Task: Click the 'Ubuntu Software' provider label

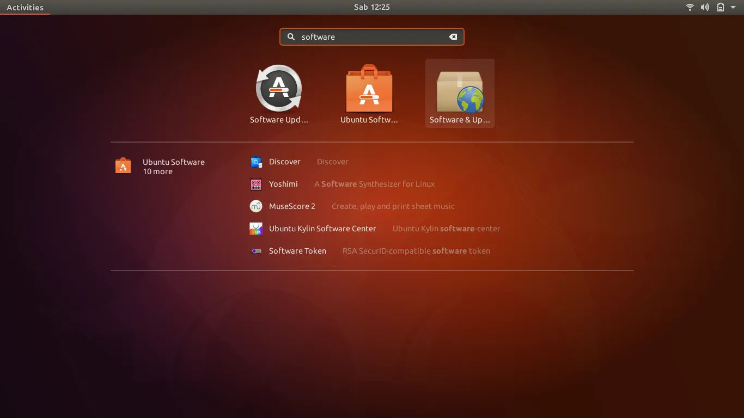Action: point(174,162)
